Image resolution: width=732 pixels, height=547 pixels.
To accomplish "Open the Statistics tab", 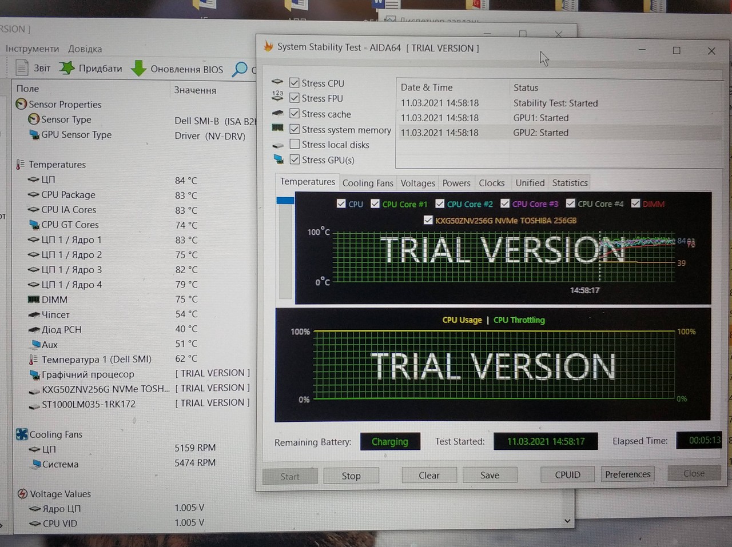I will tap(570, 183).
